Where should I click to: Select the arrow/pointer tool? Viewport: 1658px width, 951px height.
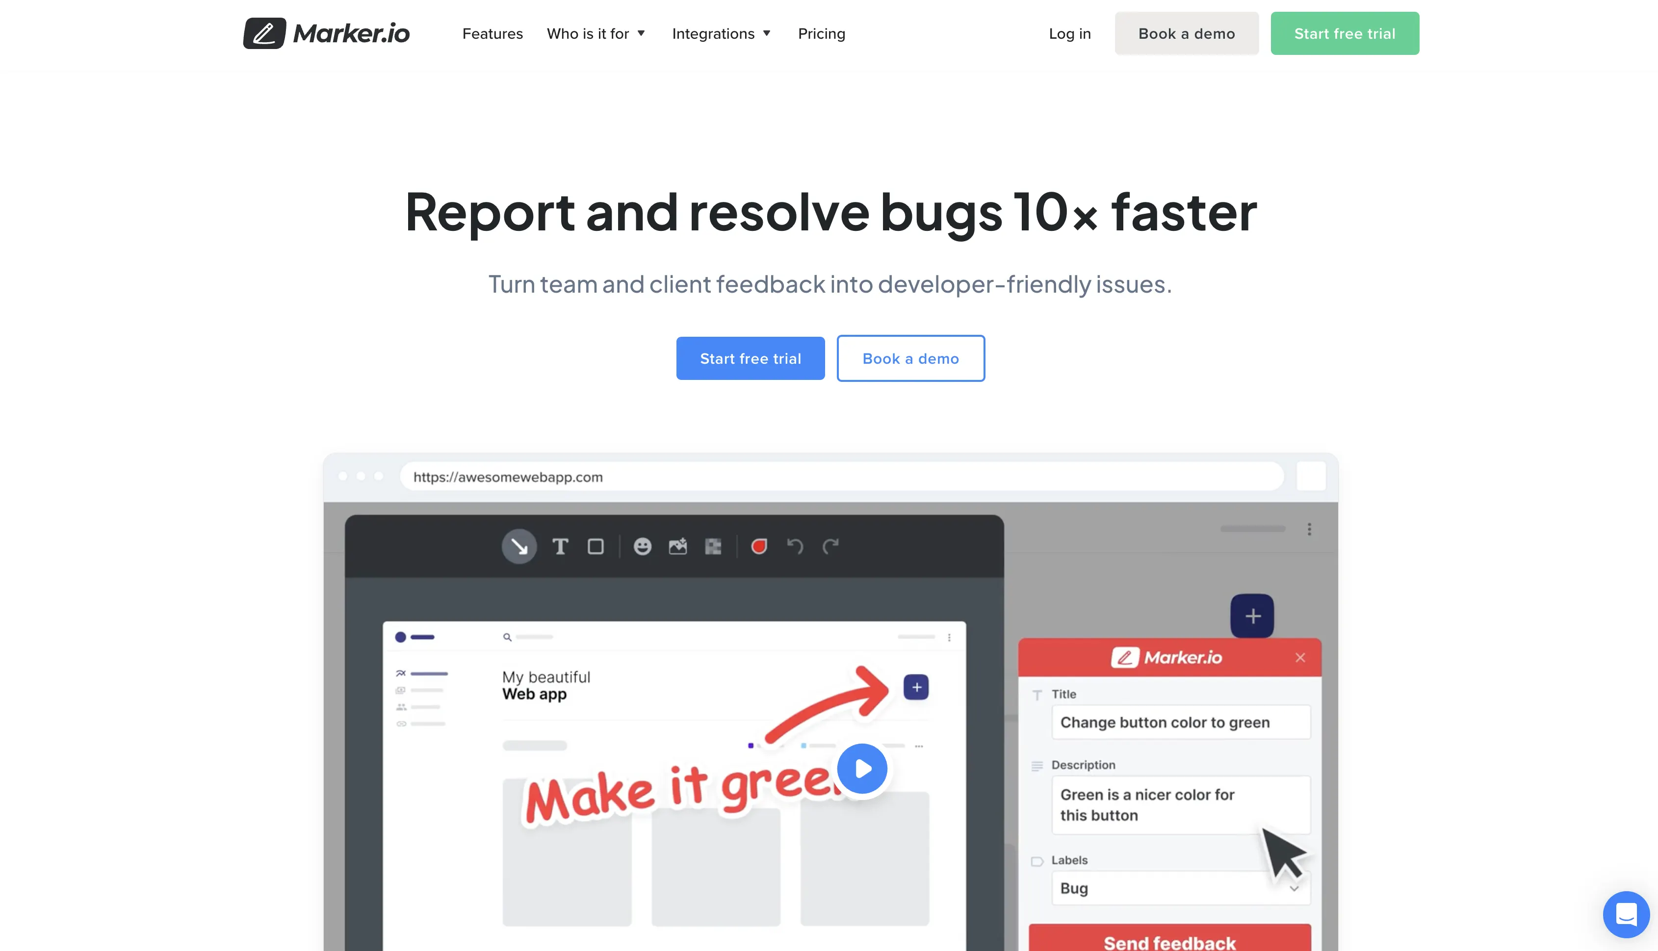tap(519, 546)
